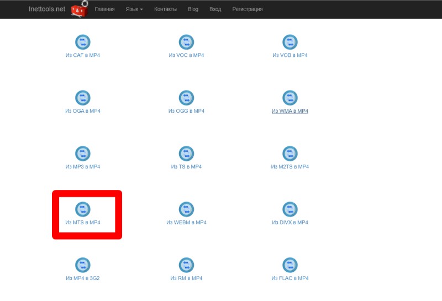The width and height of the screenshot is (442, 301).
Task: Open the 'Из M2TS в MP4' link
Action: [x=290, y=167]
